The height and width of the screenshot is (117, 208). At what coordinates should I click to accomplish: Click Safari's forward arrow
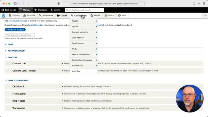click(x=28, y=4)
